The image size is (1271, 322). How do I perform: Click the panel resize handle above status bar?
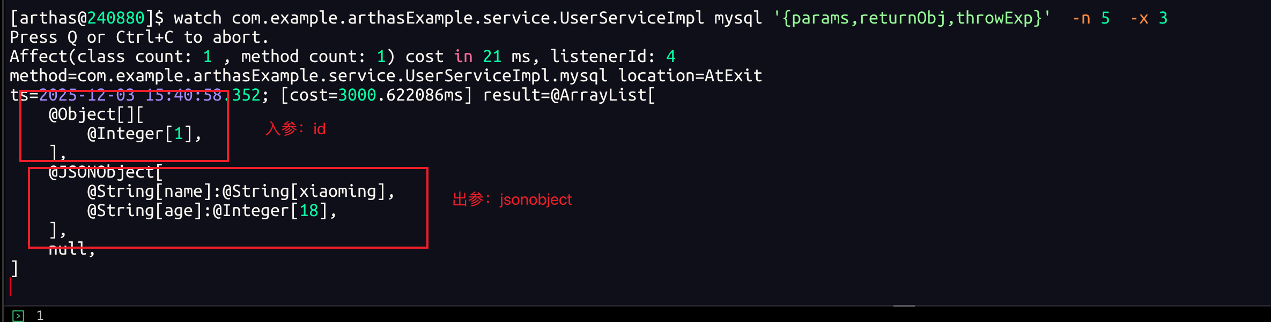904,306
